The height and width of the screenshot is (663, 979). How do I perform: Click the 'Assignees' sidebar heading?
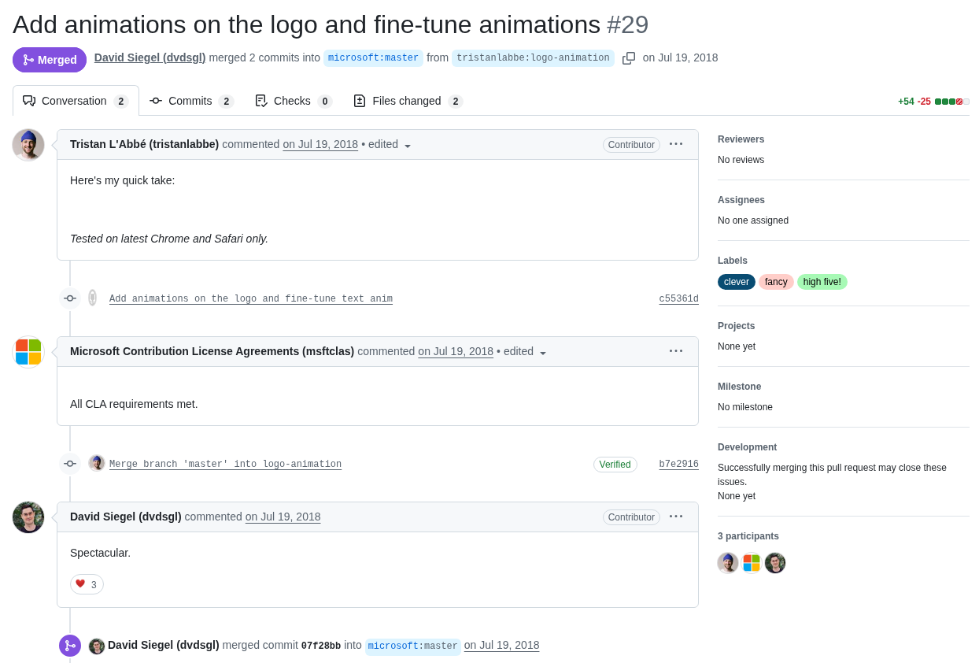(x=741, y=200)
